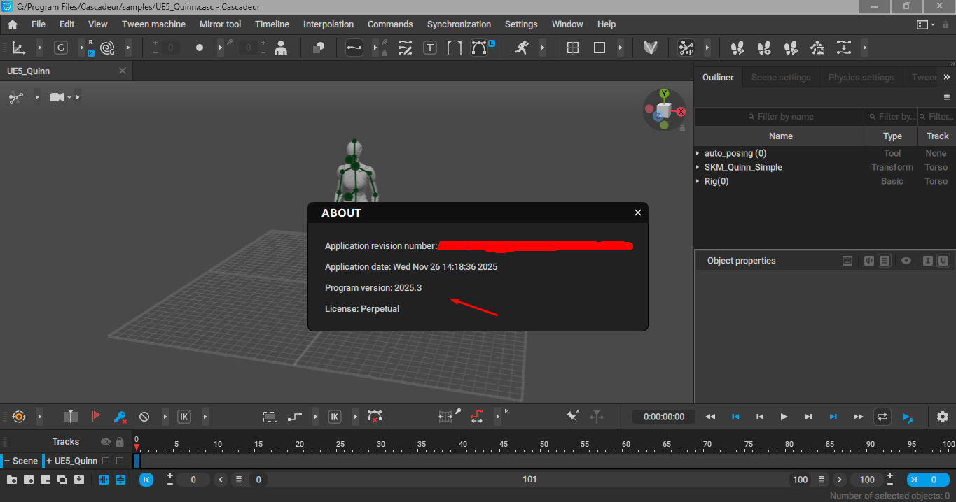The width and height of the screenshot is (956, 502).
Task: Expand auto_posing(0) in the Outliner
Action: click(x=697, y=152)
